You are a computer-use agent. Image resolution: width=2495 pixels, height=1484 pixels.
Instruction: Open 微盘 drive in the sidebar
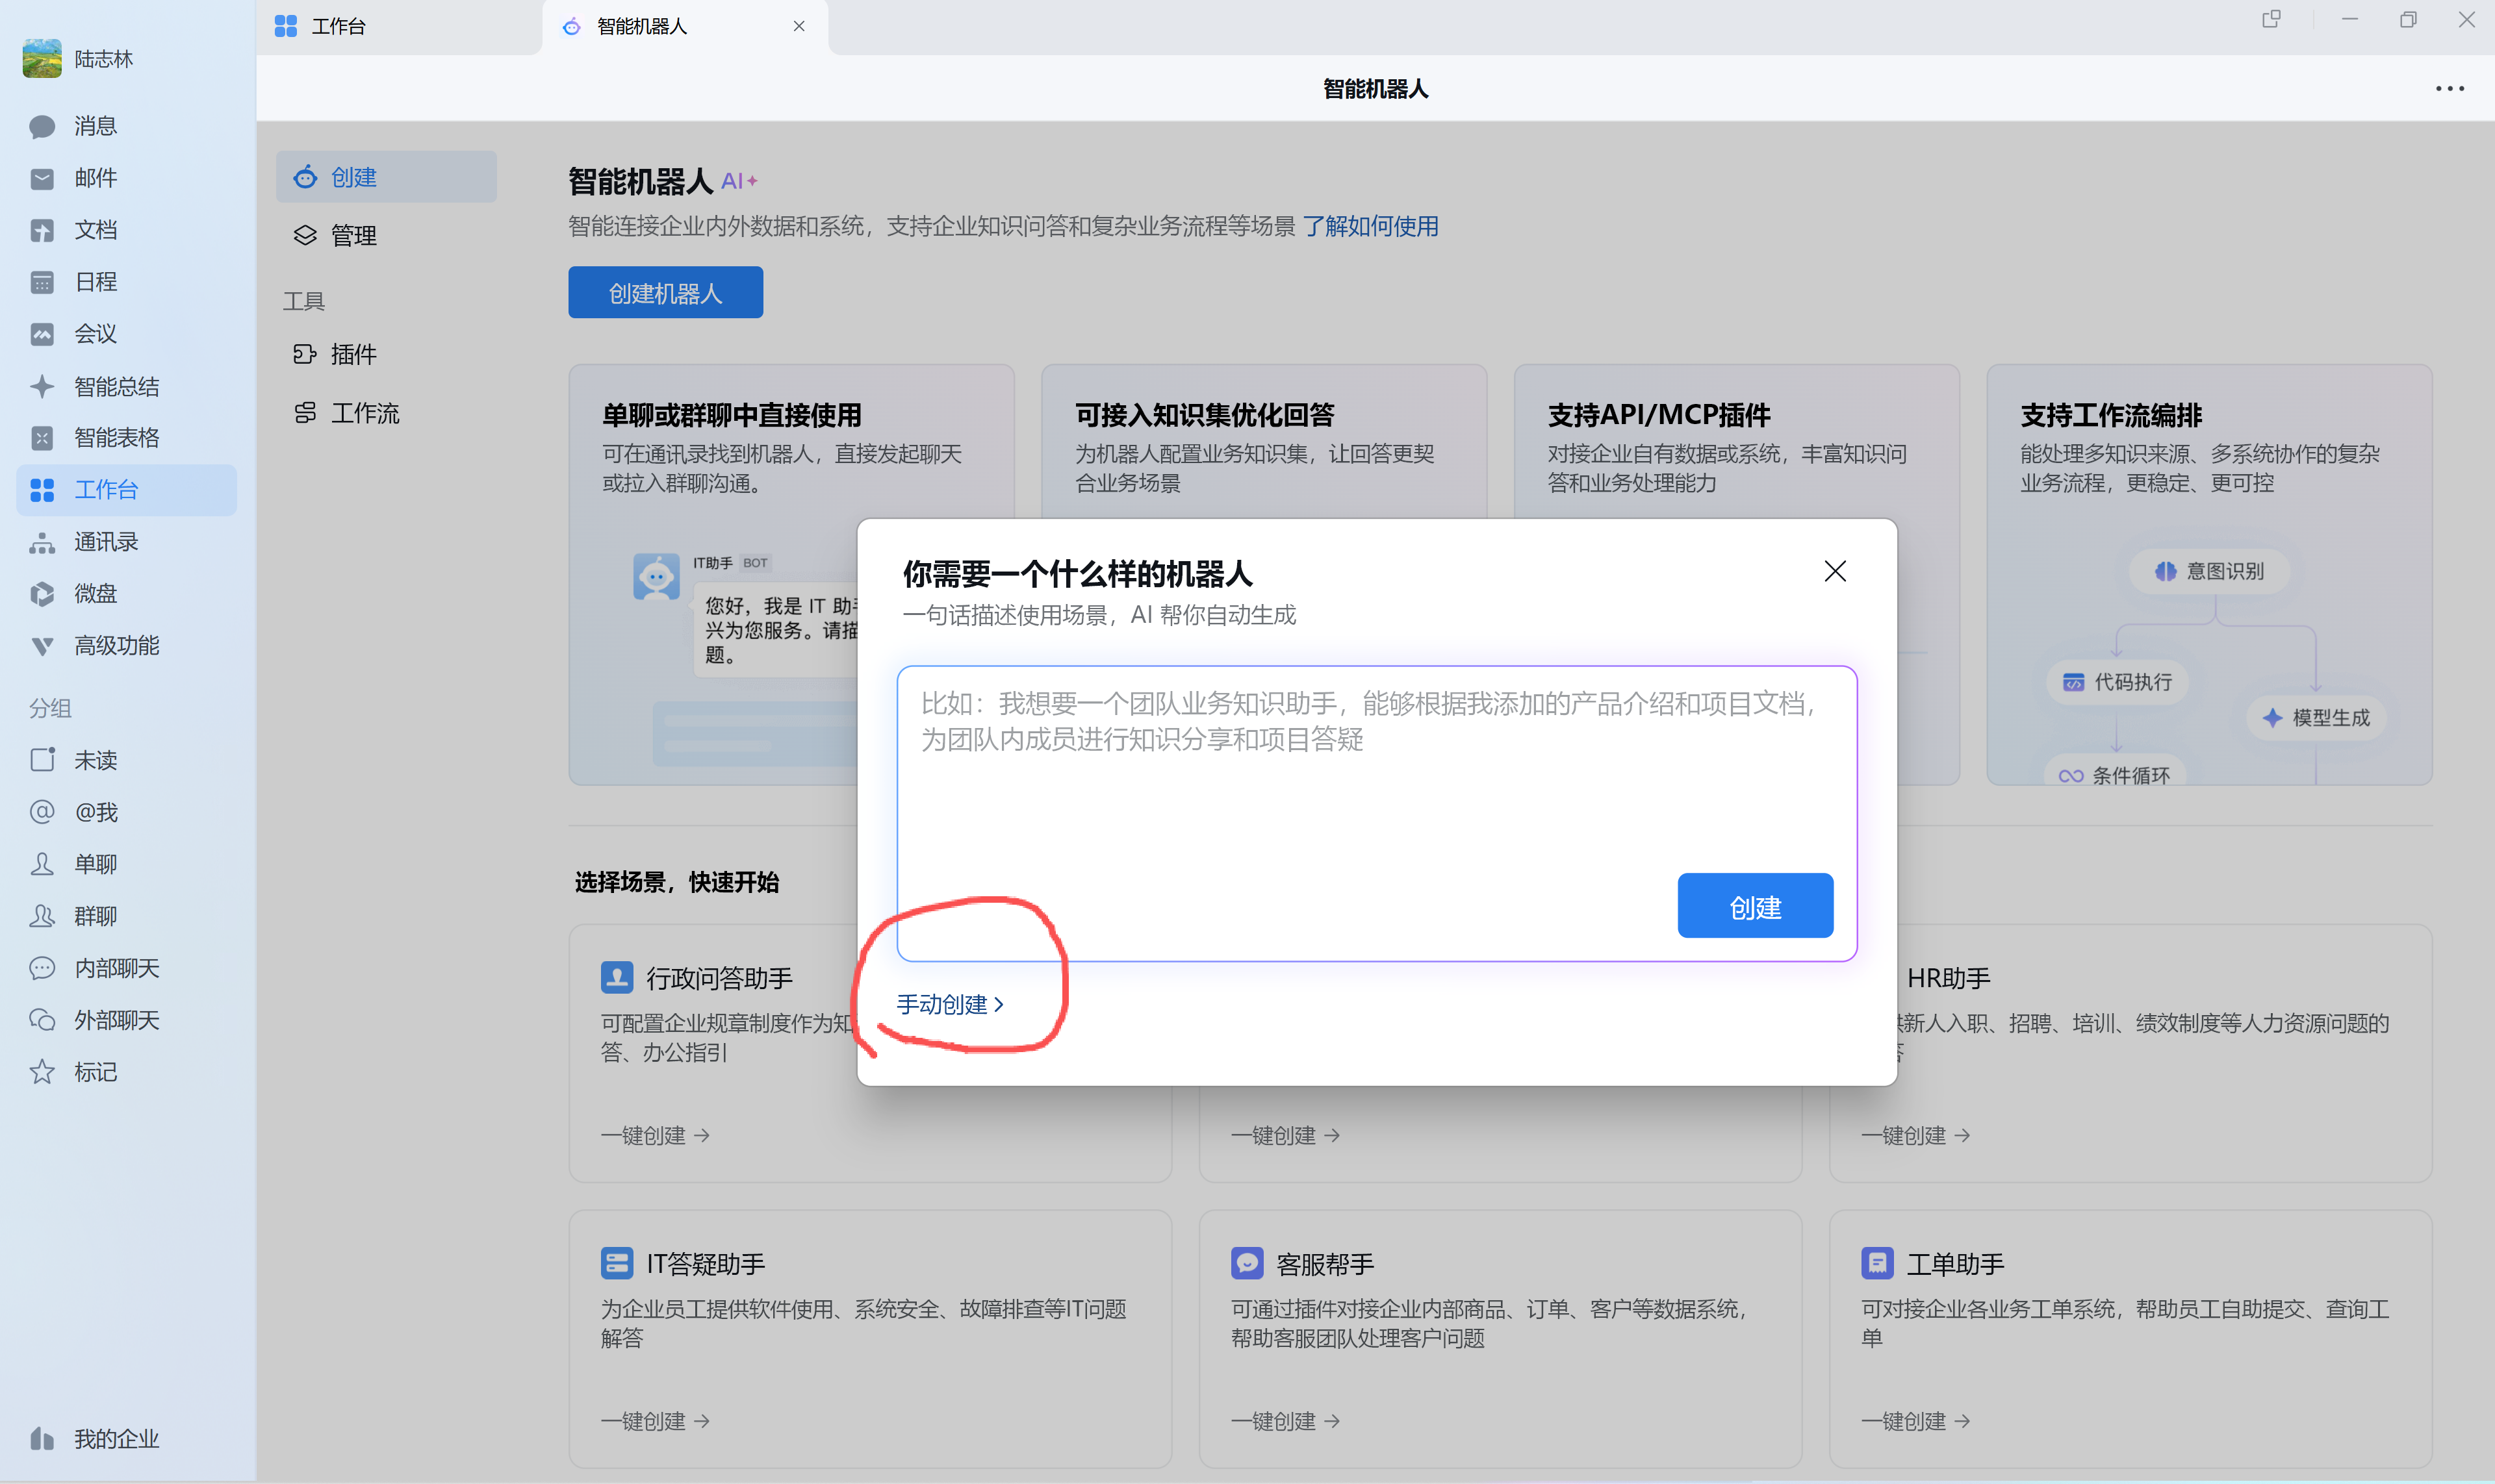[126, 594]
